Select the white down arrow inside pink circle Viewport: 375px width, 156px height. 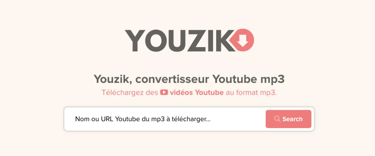243,41
